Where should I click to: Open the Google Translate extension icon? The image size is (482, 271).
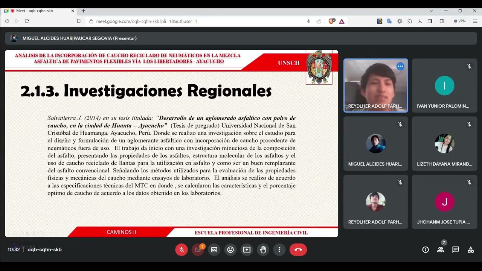point(389,21)
